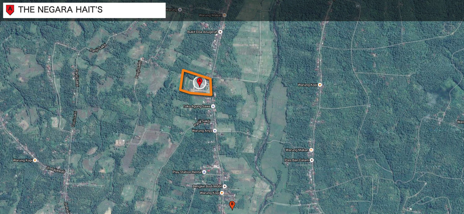464x214 pixels.
Task: Click the Warung cart icon beside the title box
Action: pyautogui.click(x=180, y=9)
